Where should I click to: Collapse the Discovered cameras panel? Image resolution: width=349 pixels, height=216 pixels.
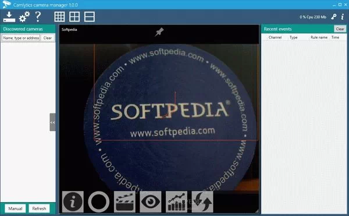(x=52, y=122)
